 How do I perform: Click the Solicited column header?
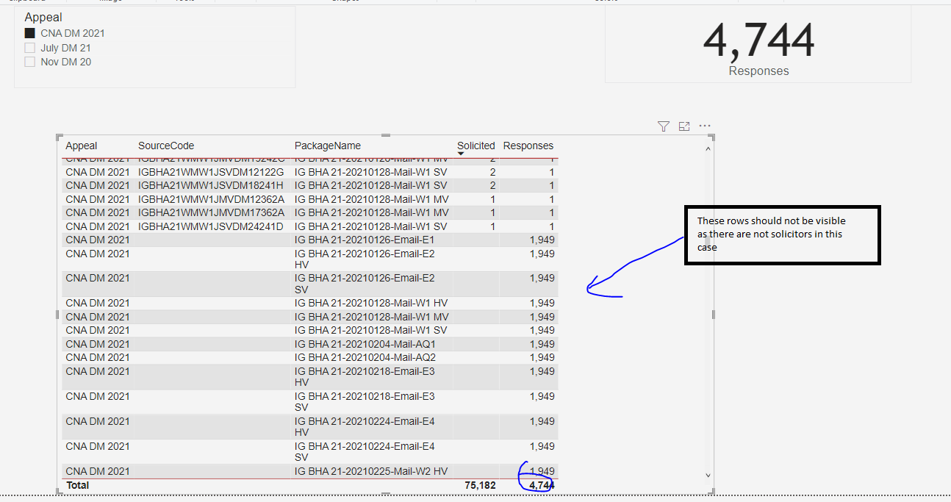[476, 146]
